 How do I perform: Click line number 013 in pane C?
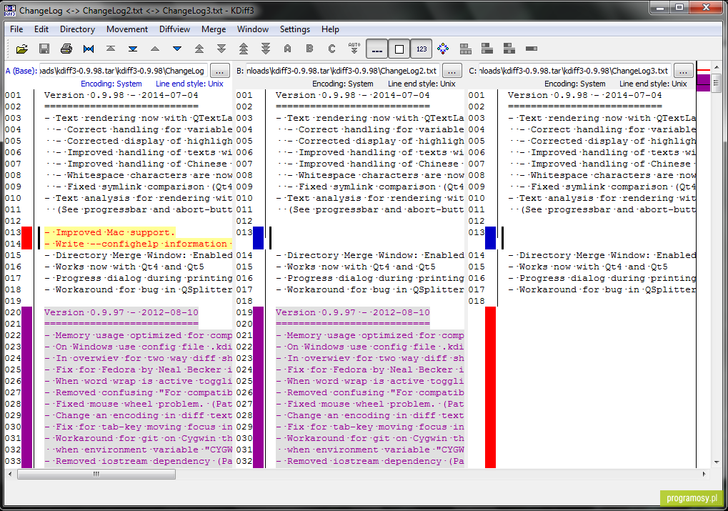coord(477,233)
